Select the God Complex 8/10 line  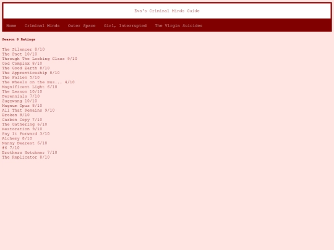tap(22, 64)
